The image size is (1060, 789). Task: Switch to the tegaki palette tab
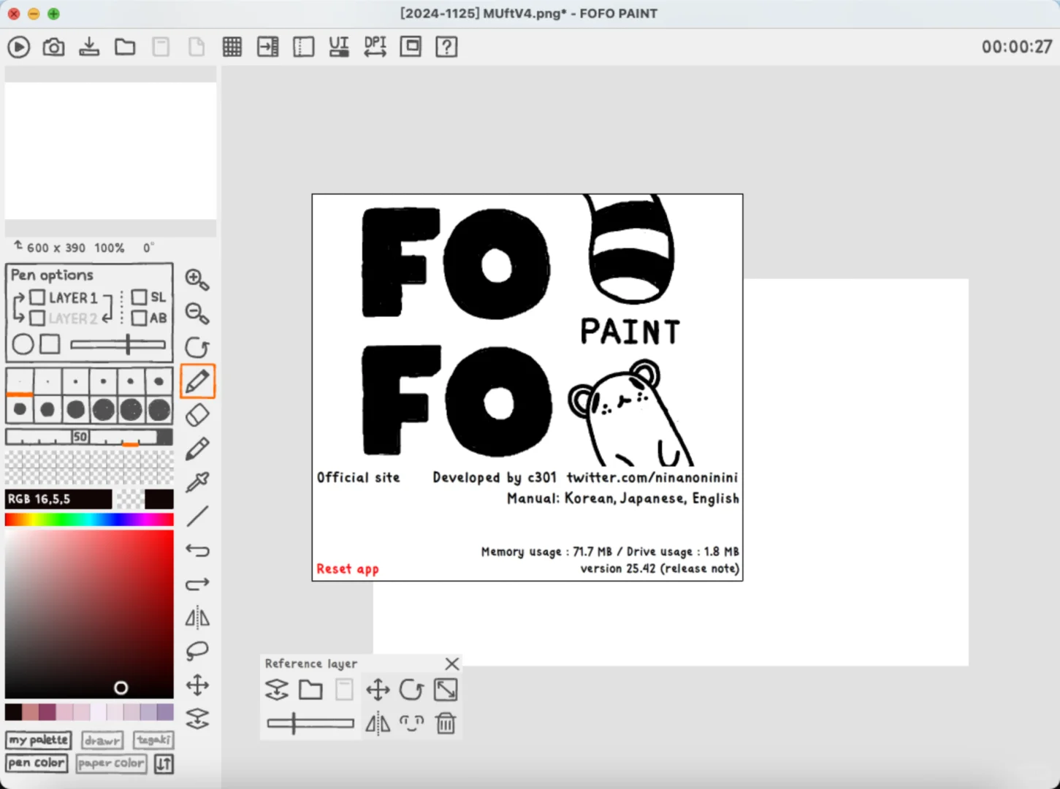point(153,740)
